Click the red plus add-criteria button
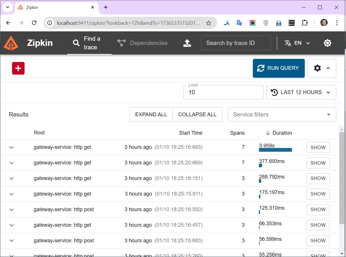 (18, 68)
